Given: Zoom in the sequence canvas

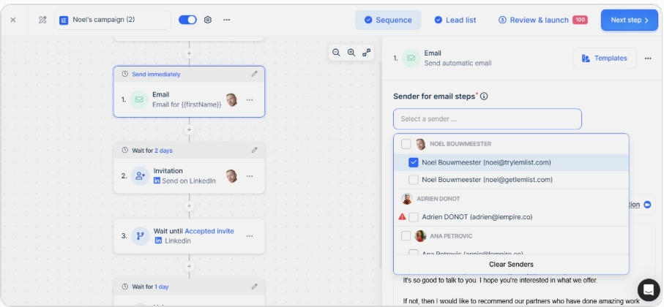Looking at the screenshot, I should [x=351, y=53].
